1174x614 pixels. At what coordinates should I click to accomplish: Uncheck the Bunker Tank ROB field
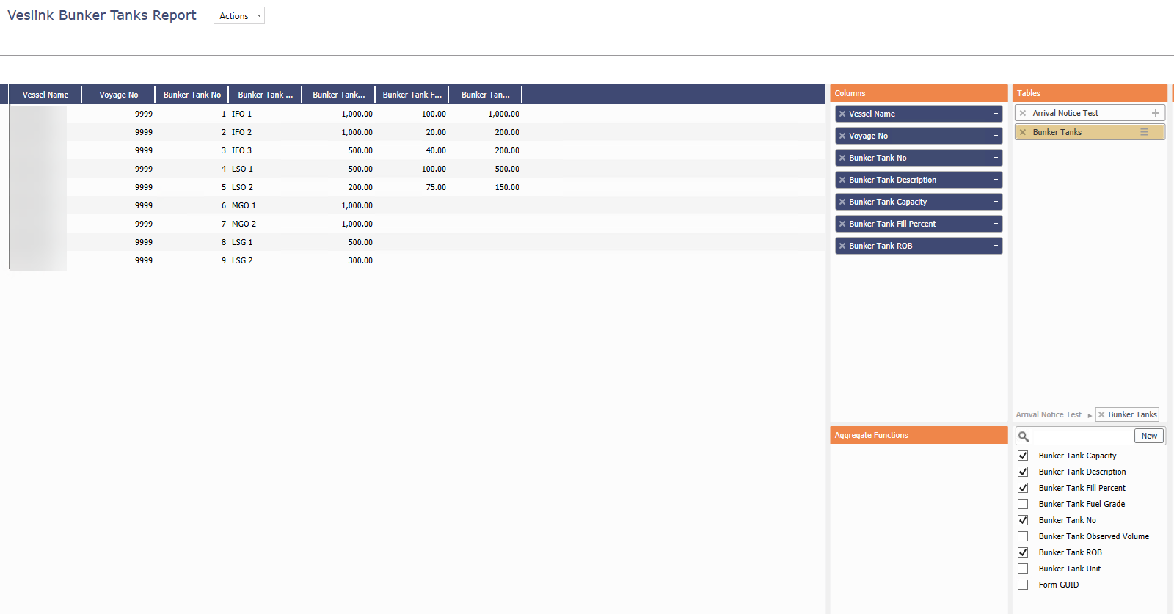click(x=1023, y=552)
